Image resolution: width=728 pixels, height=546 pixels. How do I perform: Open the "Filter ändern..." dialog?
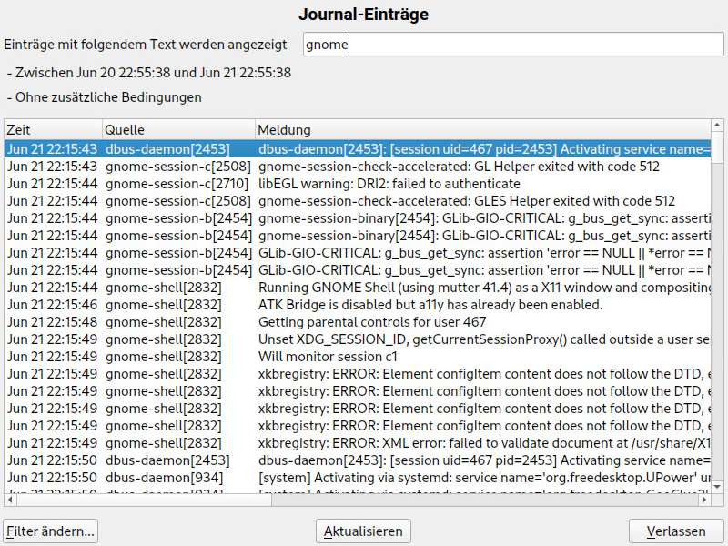tap(51, 531)
